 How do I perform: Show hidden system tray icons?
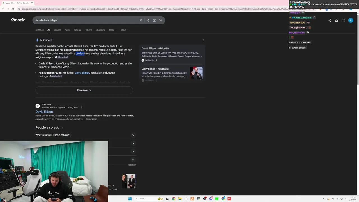(324, 199)
